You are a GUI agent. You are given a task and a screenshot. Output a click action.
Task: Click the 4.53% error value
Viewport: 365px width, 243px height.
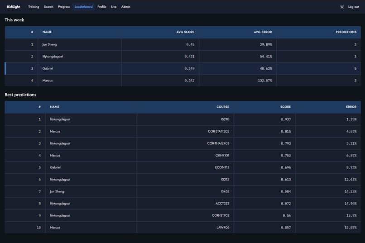pyautogui.click(x=351, y=131)
